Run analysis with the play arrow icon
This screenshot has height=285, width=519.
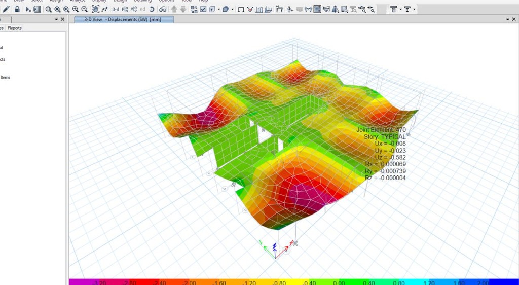point(28,9)
